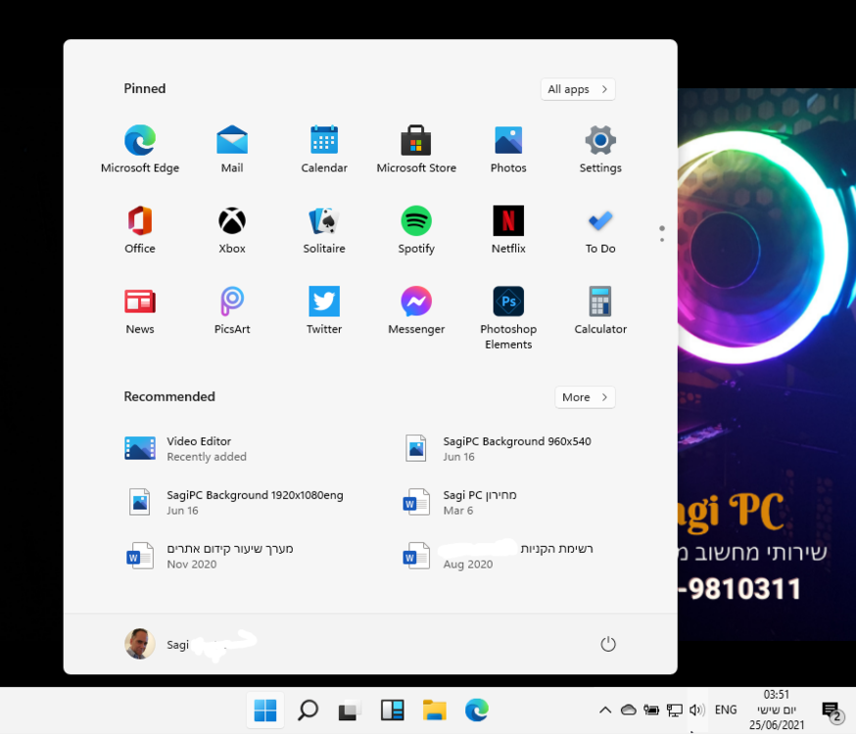
Task: Show More recommended items
Action: [x=585, y=397]
